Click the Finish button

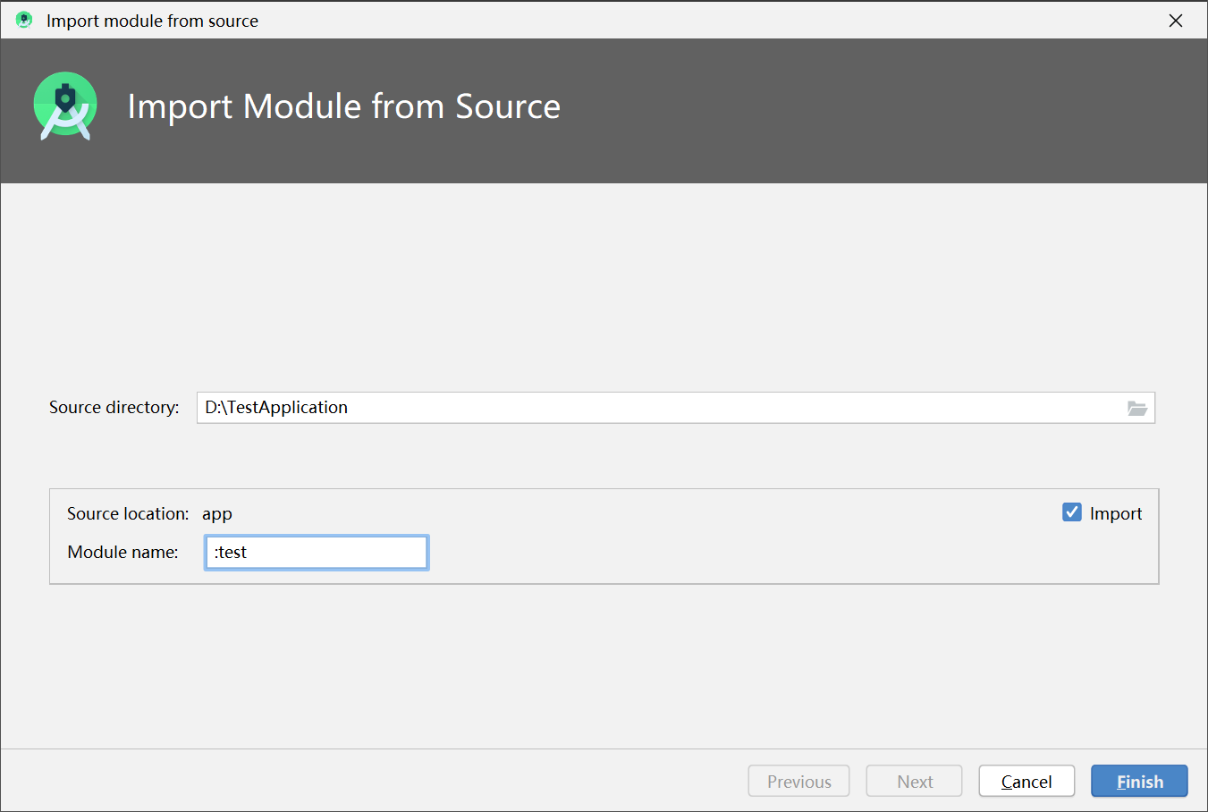pos(1138,781)
